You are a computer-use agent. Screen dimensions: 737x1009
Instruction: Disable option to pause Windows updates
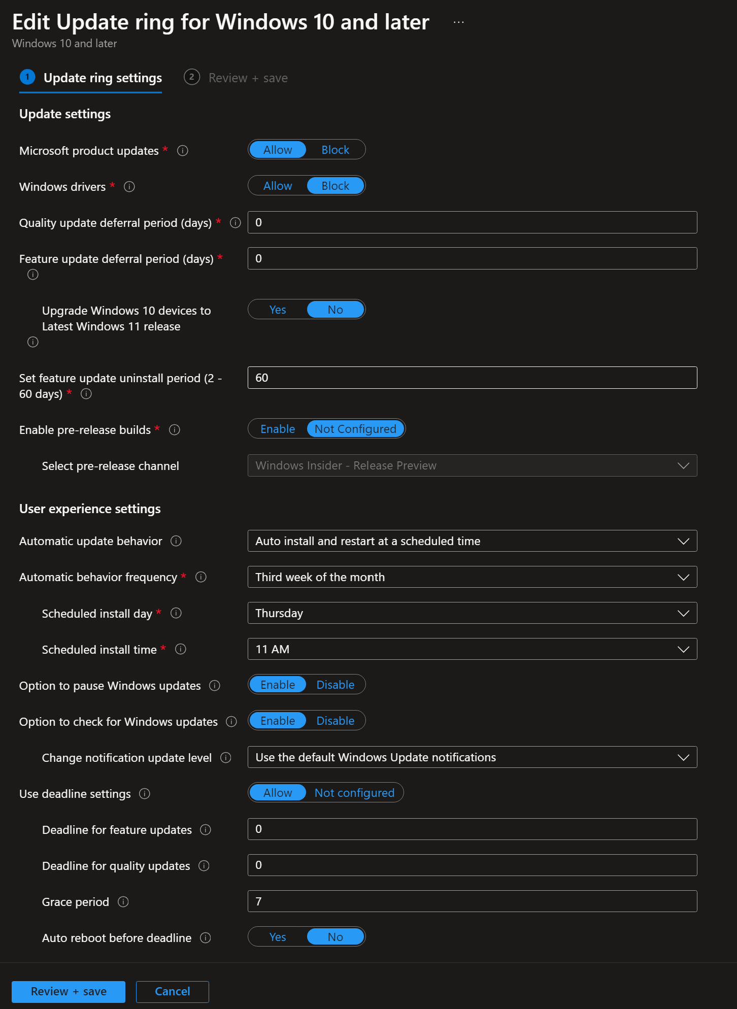336,685
